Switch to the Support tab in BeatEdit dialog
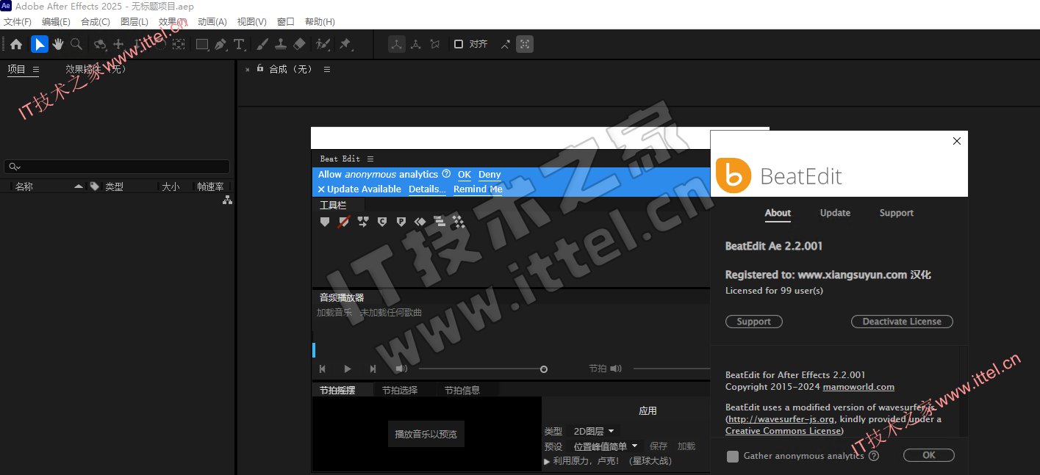1040x475 pixels. [x=897, y=213]
